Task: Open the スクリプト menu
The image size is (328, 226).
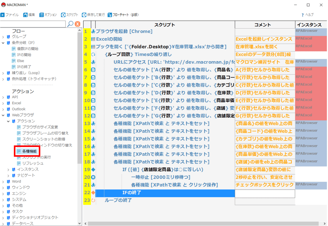Action: (70, 15)
